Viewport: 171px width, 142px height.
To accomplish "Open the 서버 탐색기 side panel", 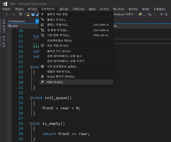I will 4,26.
